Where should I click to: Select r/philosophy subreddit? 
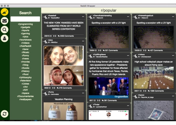[25, 77]
